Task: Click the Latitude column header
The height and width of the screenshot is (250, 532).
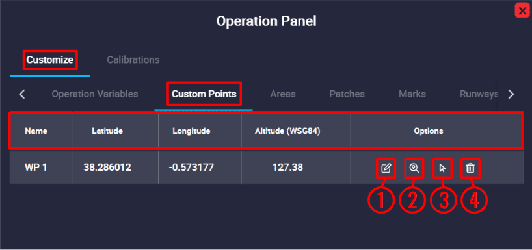Action: pyautogui.click(x=107, y=131)
